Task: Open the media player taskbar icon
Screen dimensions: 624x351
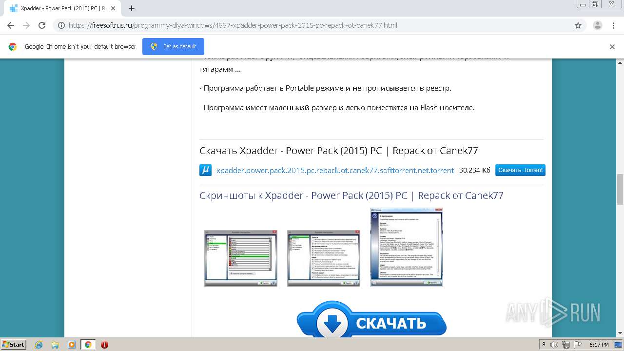Action: 72,345
